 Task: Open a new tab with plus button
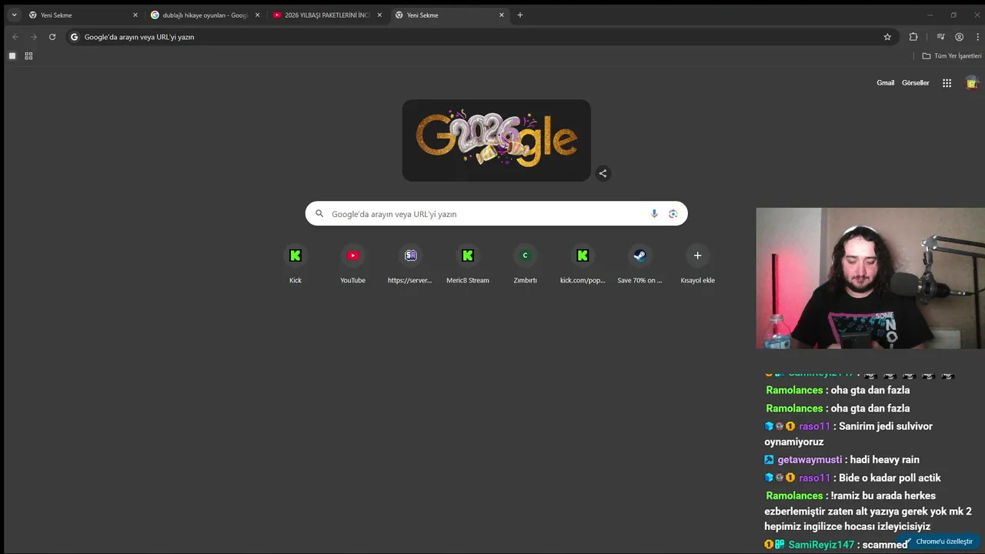point(520,15)
